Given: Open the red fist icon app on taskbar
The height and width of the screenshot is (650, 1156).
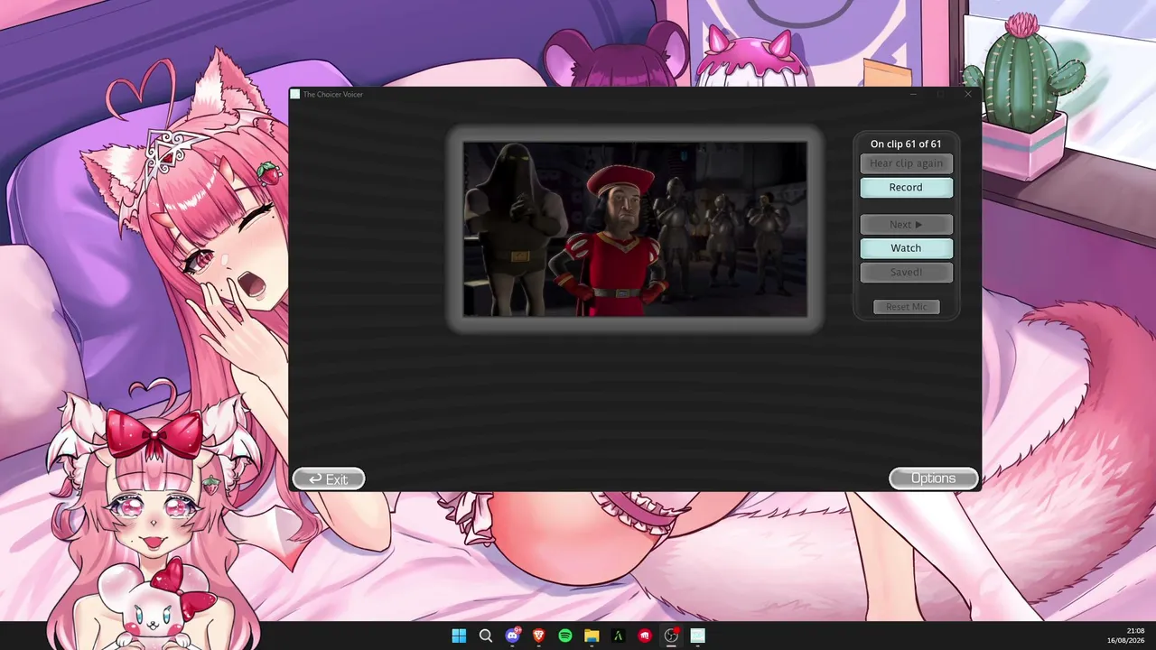Looking at the screenshot, I should 645,636.
